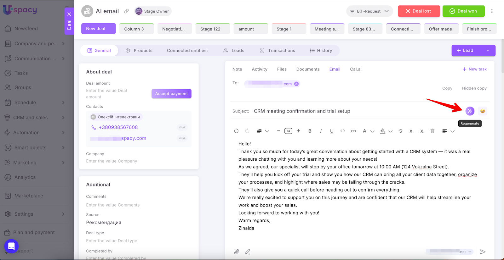504x260 pixels.
Task: Open the Cal.ai tab
Action: (x=356, y=69)
